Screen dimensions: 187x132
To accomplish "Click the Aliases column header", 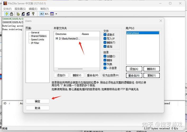I will [x=90, y=34].
